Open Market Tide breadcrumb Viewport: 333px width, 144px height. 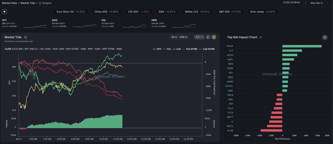point(27,3)
